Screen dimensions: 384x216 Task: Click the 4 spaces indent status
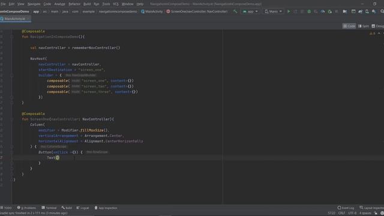point(365,213)
